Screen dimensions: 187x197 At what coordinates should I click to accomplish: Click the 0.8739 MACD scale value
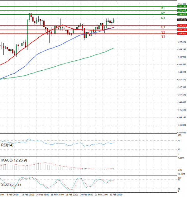click(x=181, y=158)
